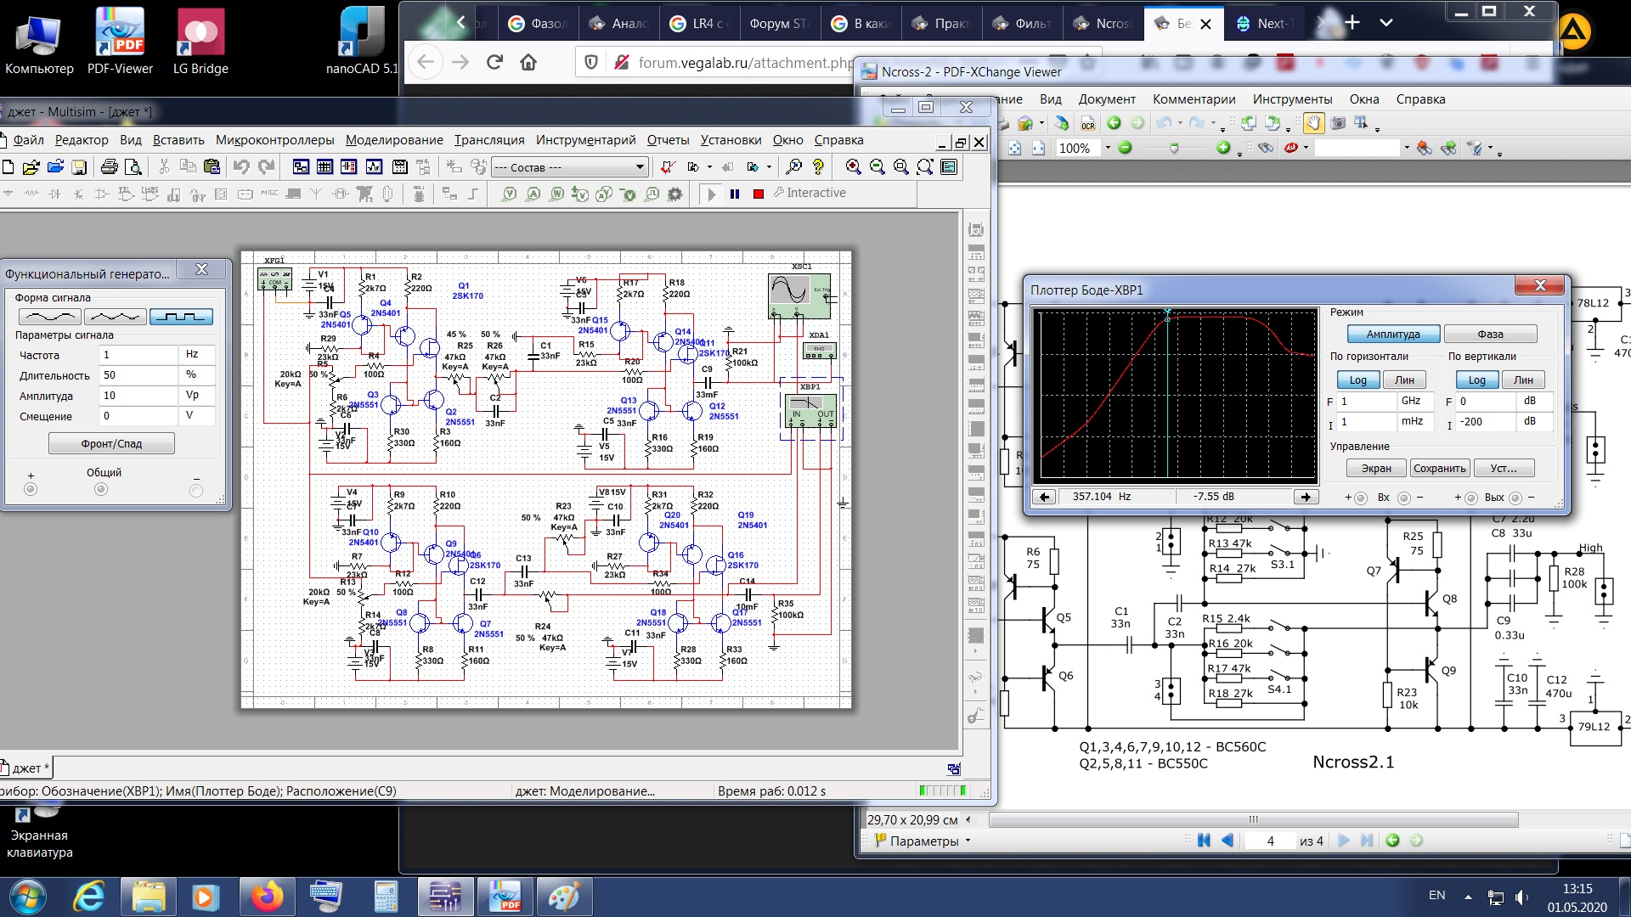Zoom out of the Multisim schematic
1631x917 pixels.
tap(878, 167)
